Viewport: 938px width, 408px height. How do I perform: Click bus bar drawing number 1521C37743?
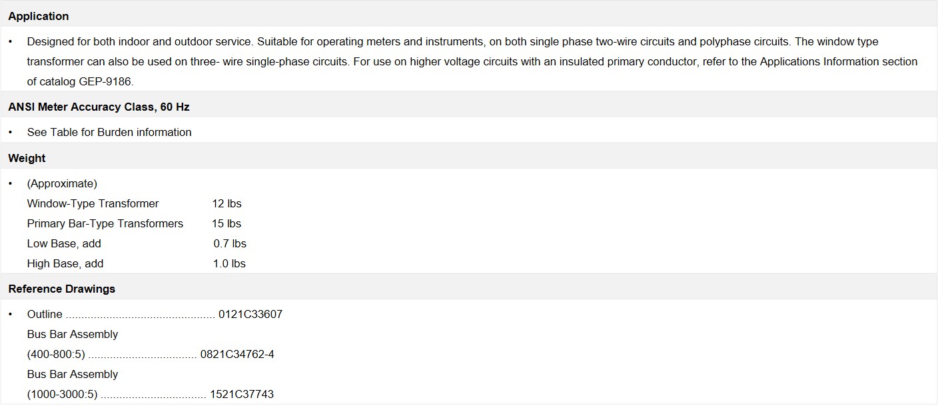[x=242, y=394]
